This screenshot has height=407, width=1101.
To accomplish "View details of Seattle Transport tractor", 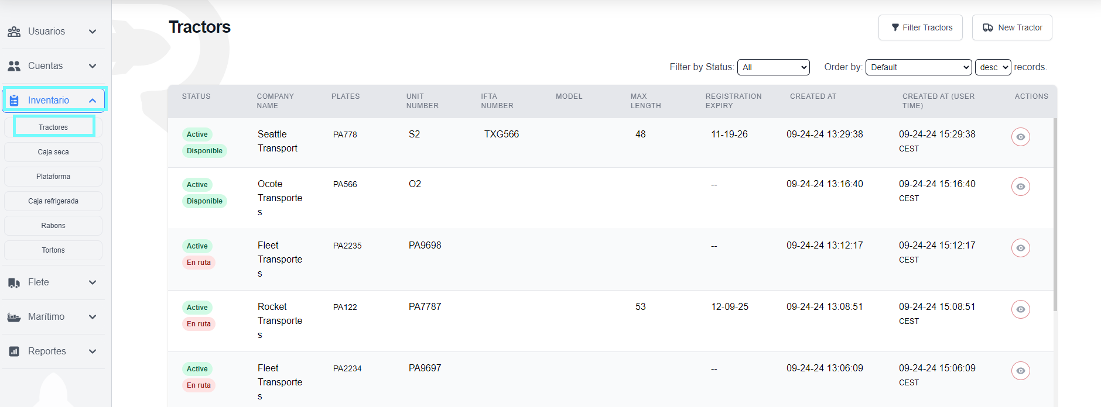I will pos(1021,137).
